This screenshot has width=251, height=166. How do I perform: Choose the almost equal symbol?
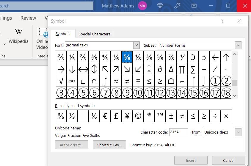(116, 81)
